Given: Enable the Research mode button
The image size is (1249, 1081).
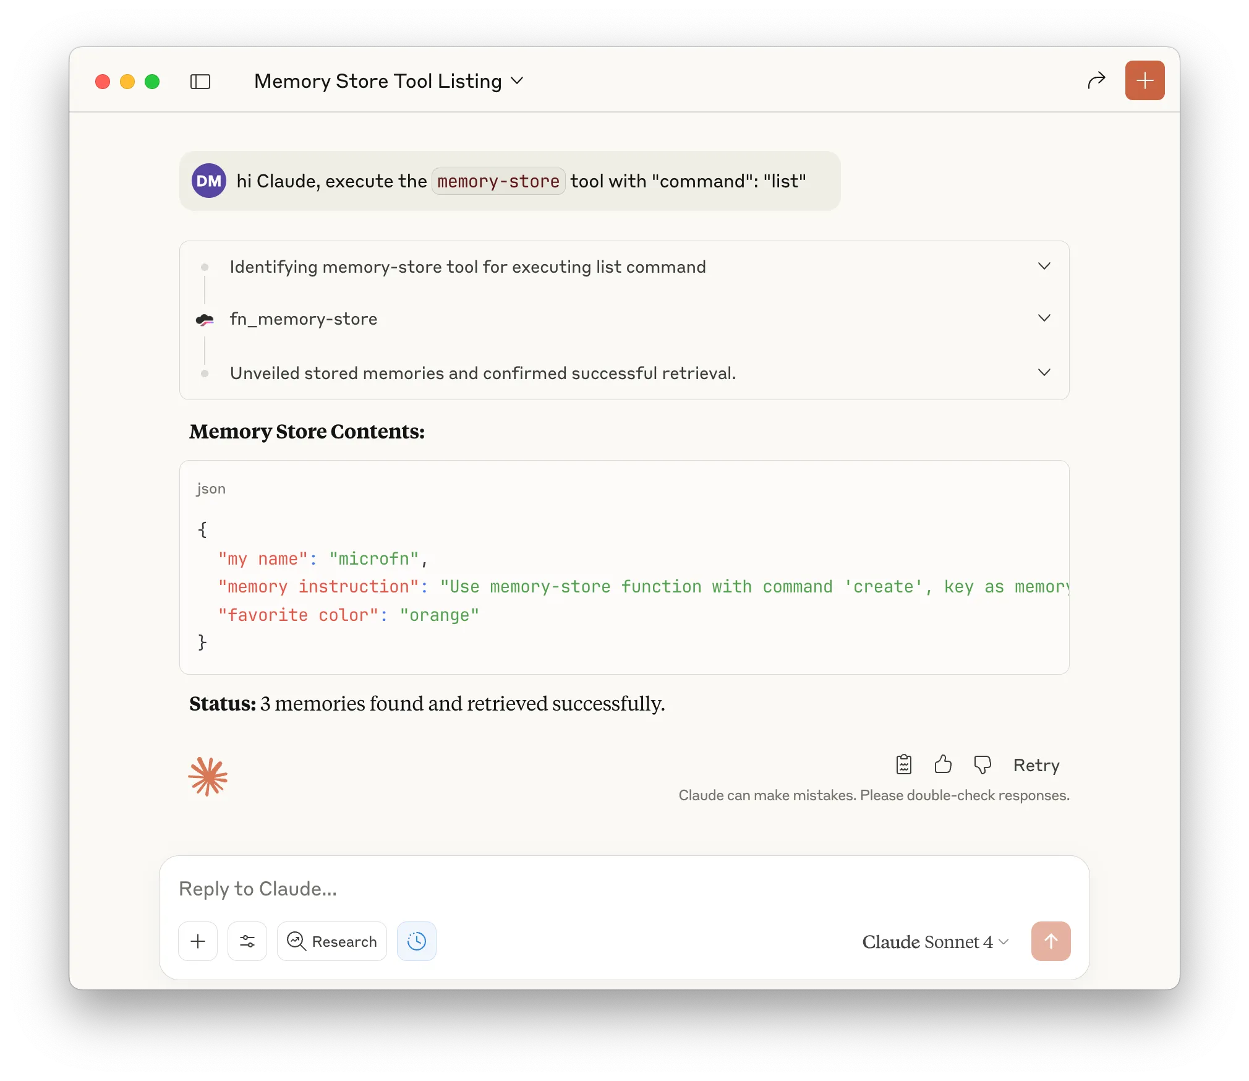Looking at the screenshot, I should coord(332,941).
